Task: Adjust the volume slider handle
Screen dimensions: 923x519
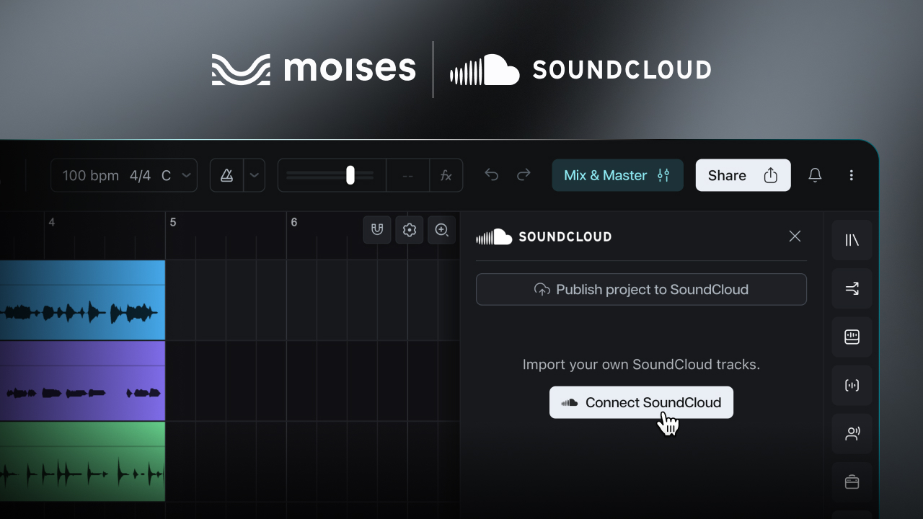Action: pyautogui.click(x=350, y=175)
